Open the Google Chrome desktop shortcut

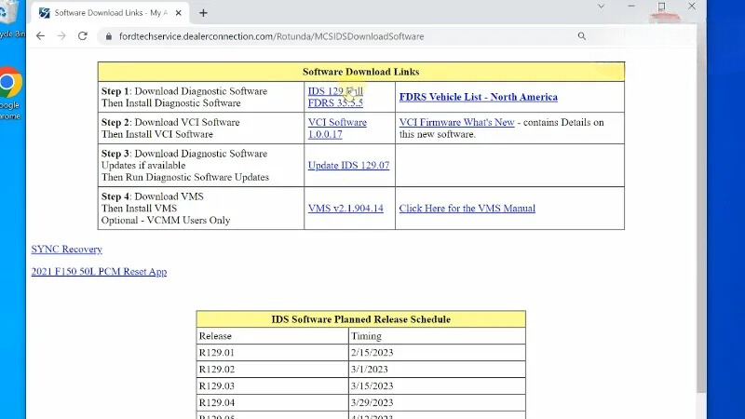(9, 92)
